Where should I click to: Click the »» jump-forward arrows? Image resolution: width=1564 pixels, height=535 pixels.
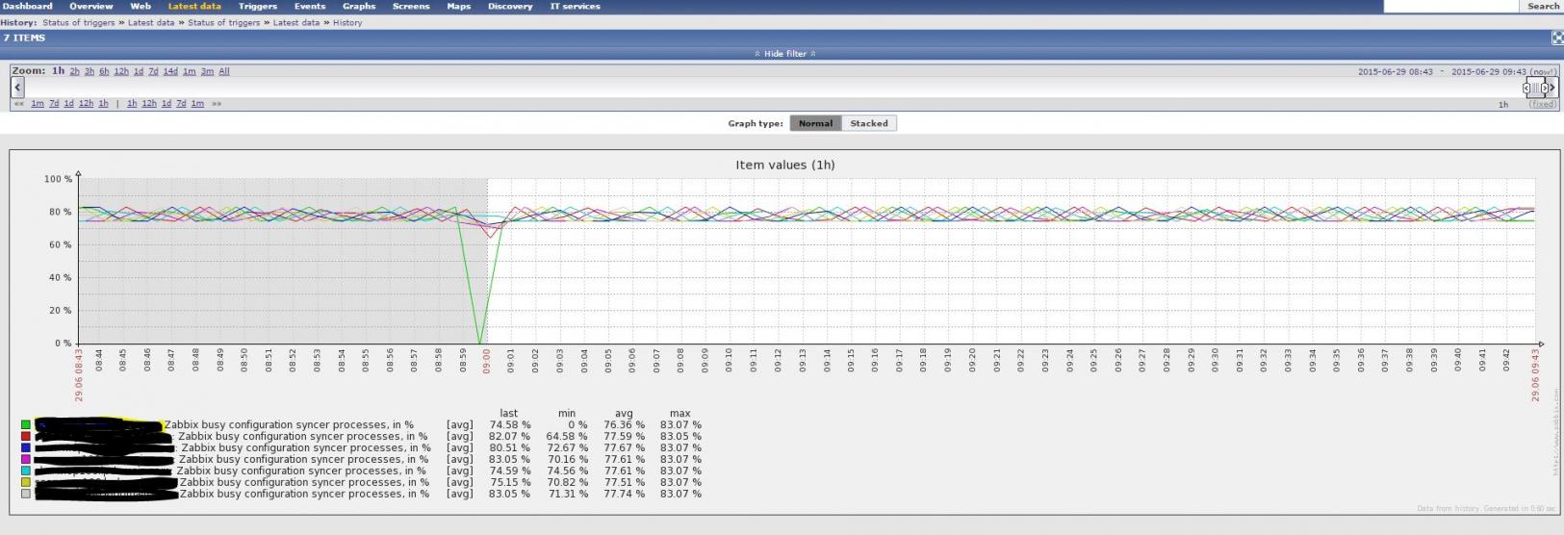coord(217,104)
